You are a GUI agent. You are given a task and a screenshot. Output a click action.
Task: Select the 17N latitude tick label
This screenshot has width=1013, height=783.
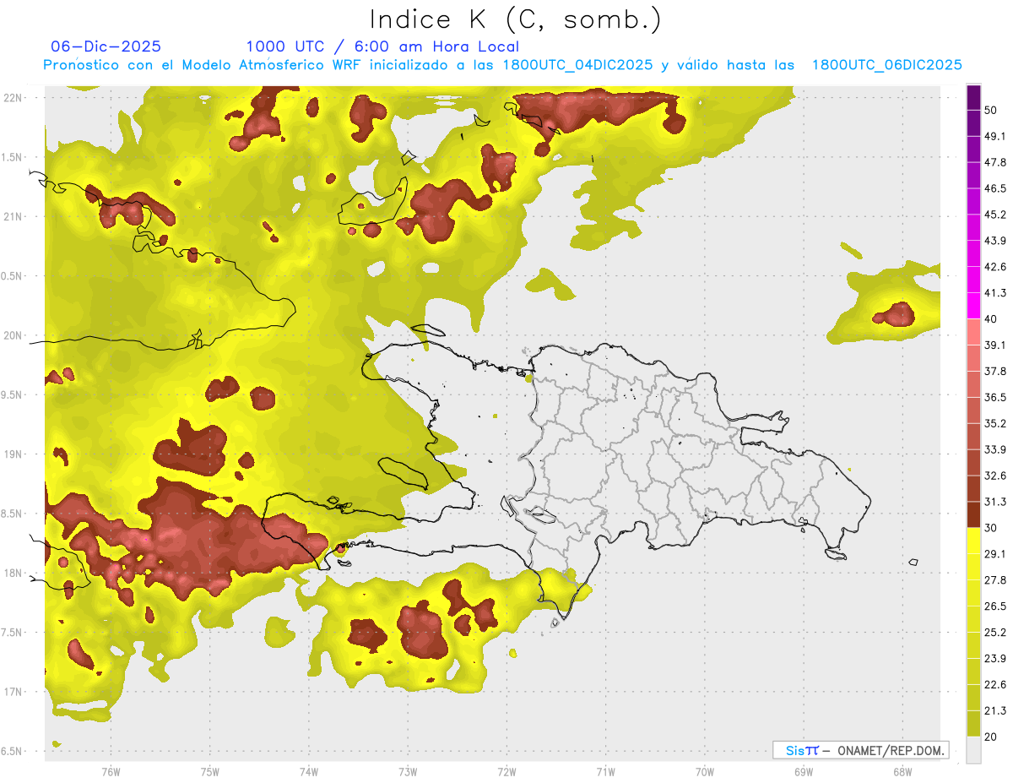[x=14, y=692]
